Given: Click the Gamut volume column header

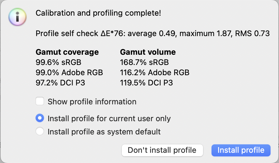Looking at the screenshot, I should (148, 52).
